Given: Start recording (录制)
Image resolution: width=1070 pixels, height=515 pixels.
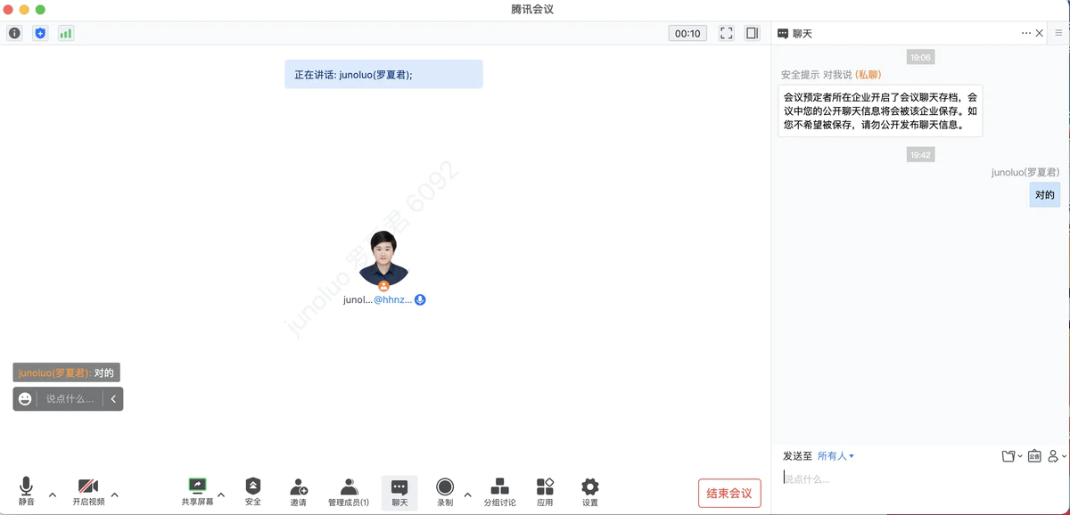Looking at the screenshot, I should (445, 491).
